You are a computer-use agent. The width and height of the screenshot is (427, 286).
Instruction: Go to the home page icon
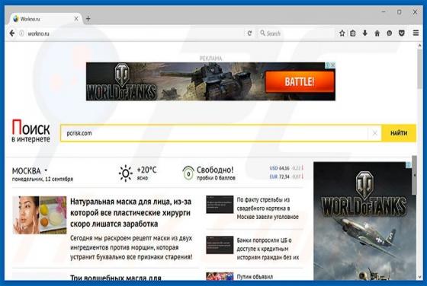377,33
